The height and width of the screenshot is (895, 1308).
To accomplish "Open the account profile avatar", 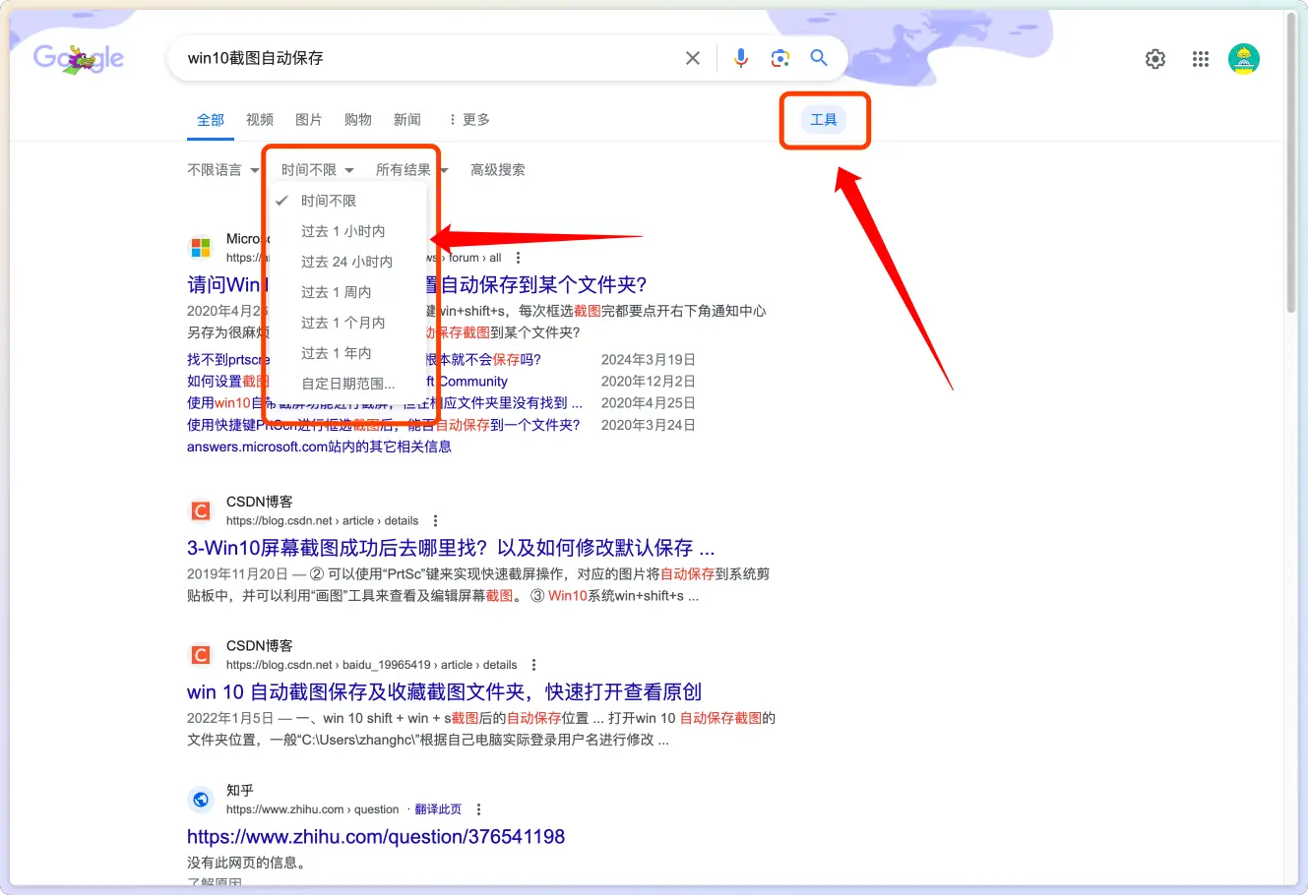I will (1244, 59).
